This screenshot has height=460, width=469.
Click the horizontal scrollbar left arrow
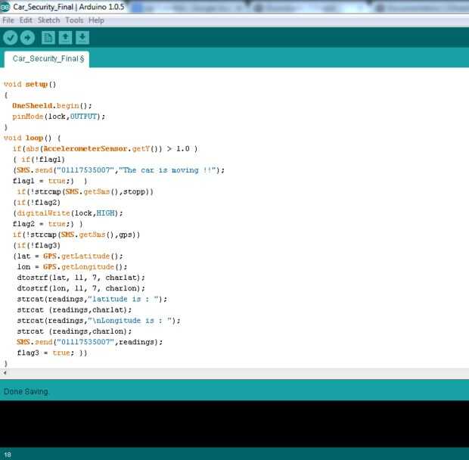pyautogui.click(x=5, y=373)
